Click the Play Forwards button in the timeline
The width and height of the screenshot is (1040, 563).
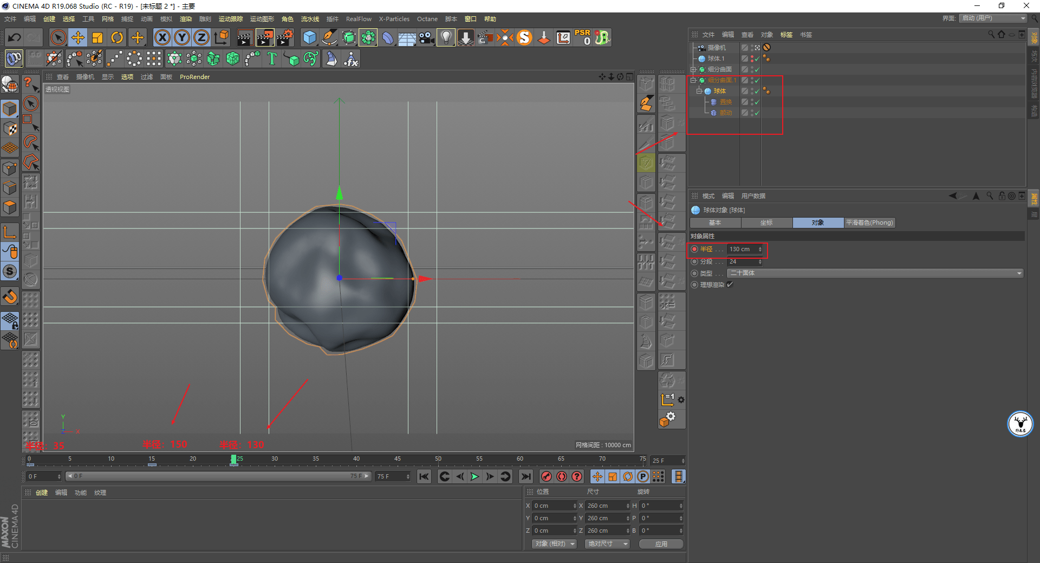click(474, 476)
